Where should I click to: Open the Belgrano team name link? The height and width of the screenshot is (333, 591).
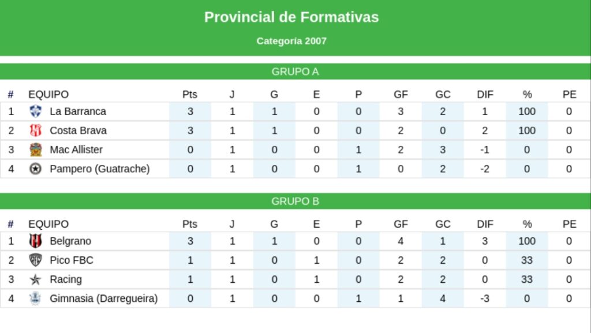[x=70, y=241]
